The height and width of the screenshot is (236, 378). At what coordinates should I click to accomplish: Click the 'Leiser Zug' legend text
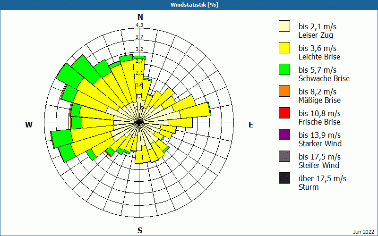(x=316, y=35)
